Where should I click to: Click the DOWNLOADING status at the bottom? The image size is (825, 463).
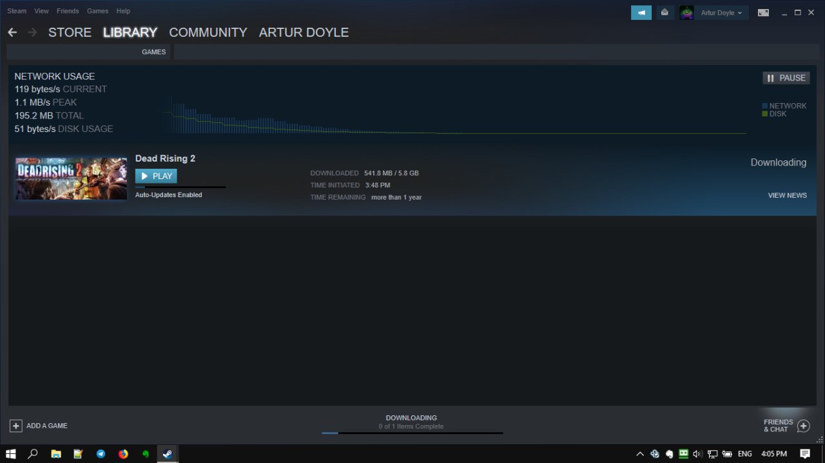411,418
